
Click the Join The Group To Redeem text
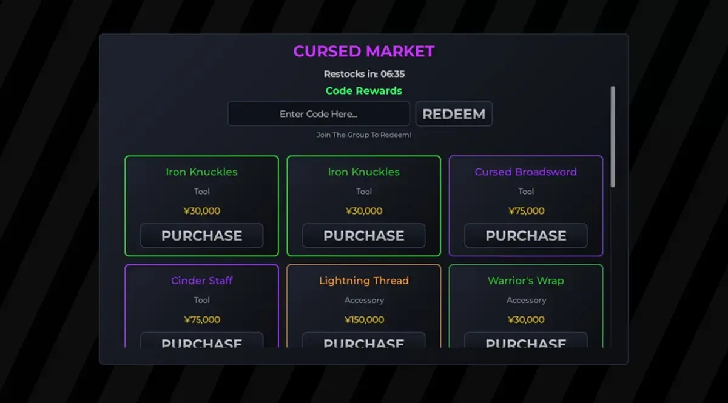[x=363, y=135]
